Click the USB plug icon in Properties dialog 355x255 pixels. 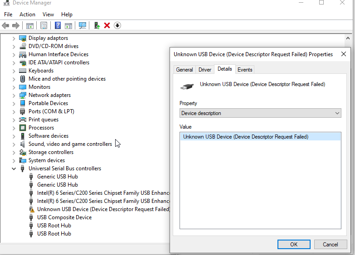pos(187,87)
